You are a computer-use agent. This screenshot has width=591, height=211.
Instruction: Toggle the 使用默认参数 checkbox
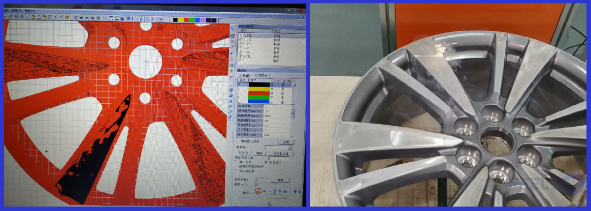tap(238, 141)
